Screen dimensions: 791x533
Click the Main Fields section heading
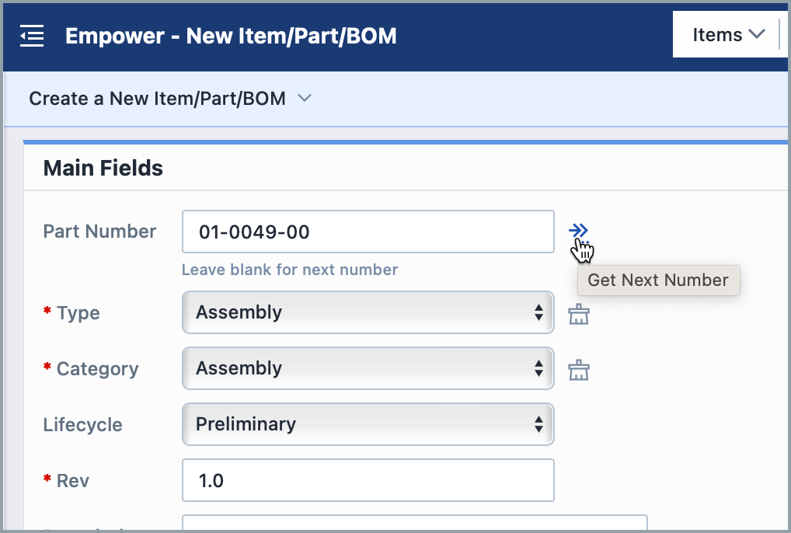[103, 168]
